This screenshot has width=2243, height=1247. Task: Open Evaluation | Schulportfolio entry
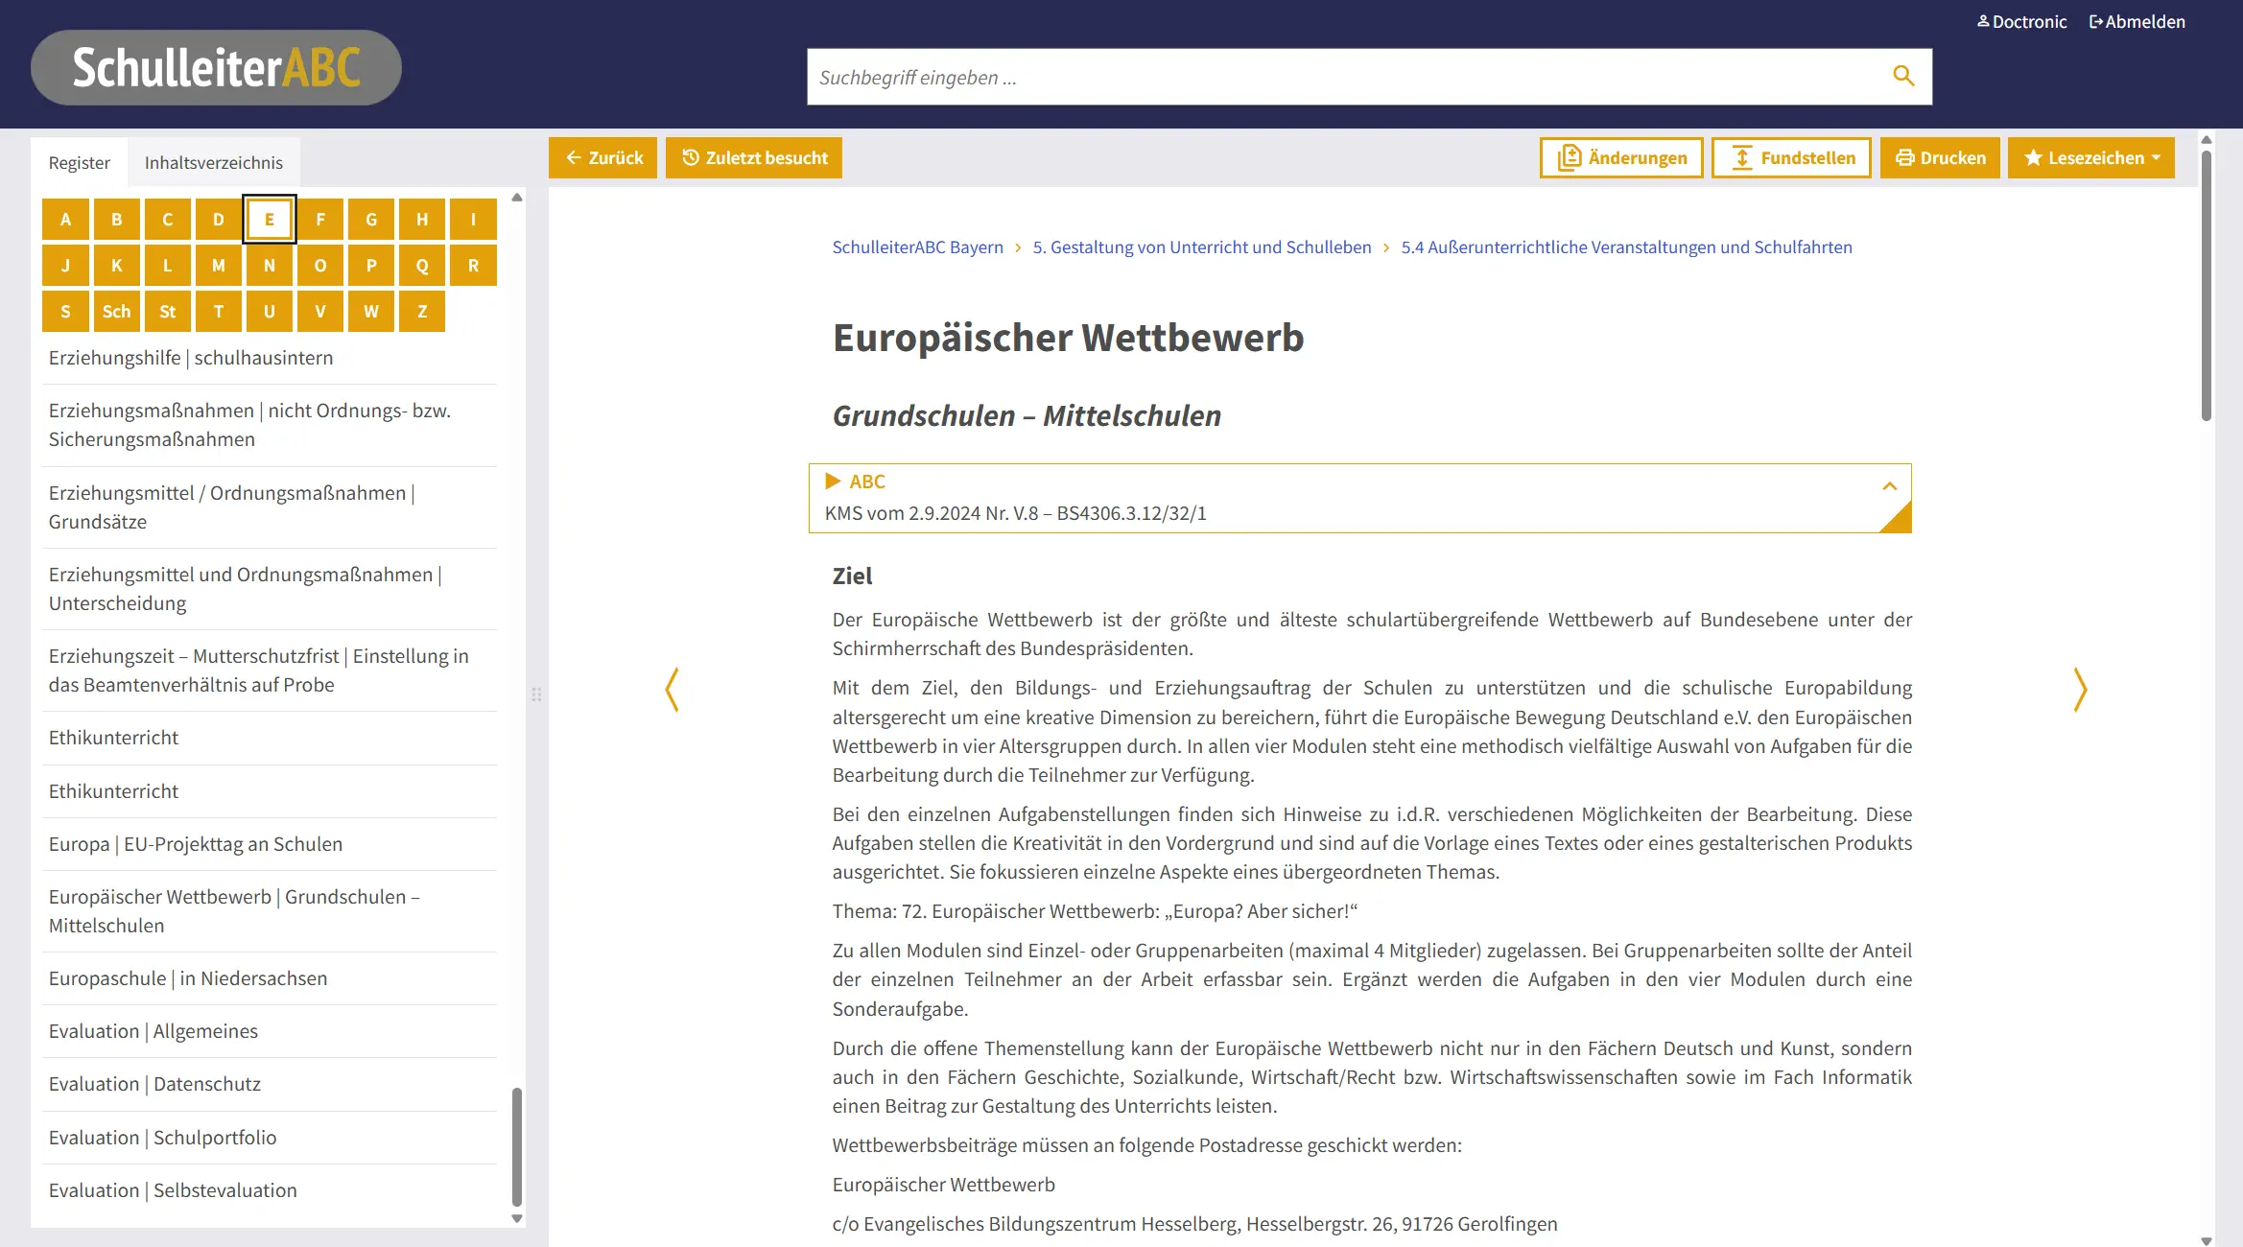[x=270, y=1138]
